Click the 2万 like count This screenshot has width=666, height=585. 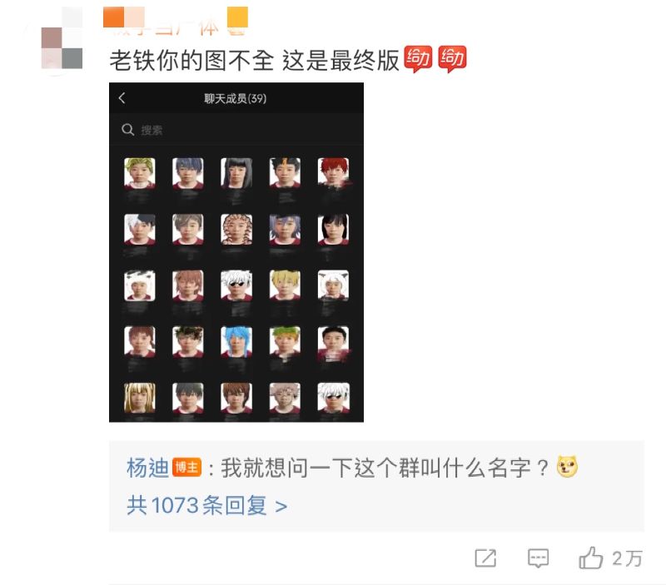tap(628, 558)
